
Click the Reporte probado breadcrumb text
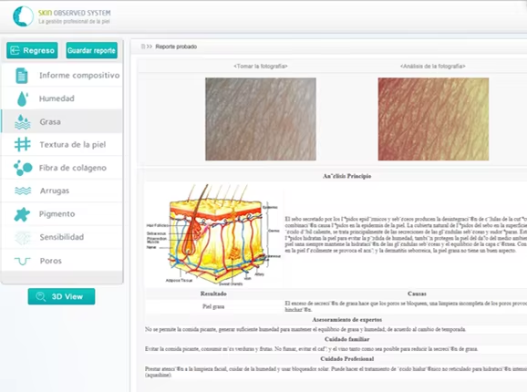tap(176, 46)
